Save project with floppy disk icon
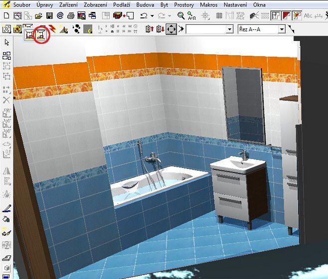The image size is (328, 279). click(x=49, y=15)
